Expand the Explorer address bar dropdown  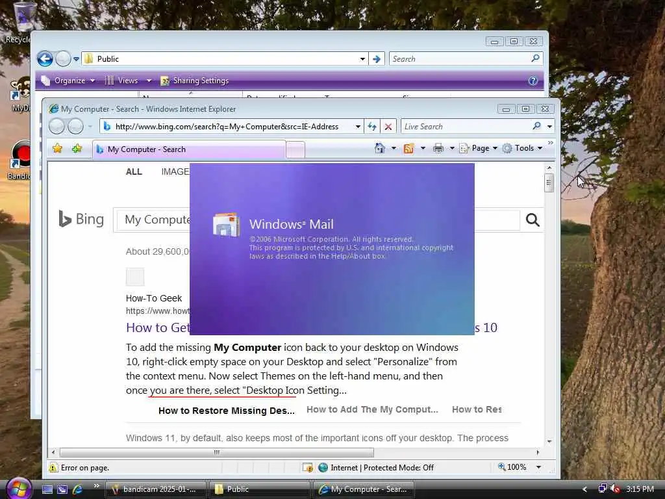(362, 59)
